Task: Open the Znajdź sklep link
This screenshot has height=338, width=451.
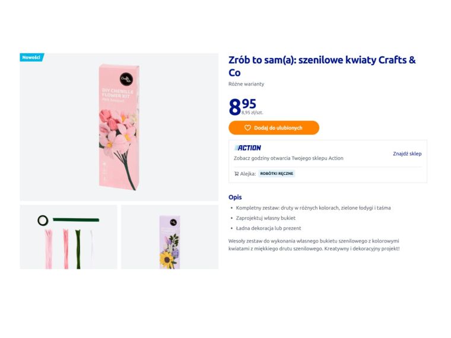Action: [x=407, y=154]
